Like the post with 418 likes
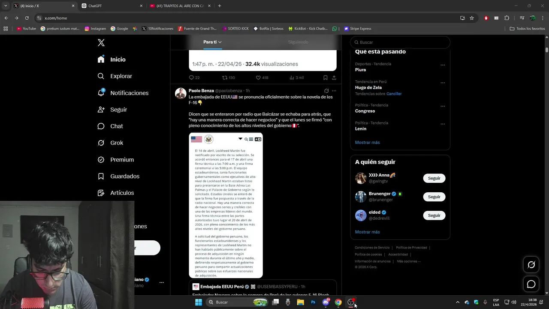549x309 pixels. click(x=258, y=78)
